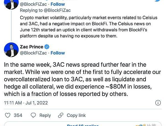Click the 354 likes count
166x126 pixels.
point(18,115)
